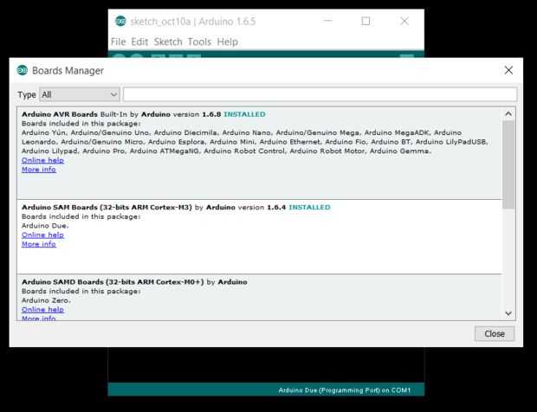Click the Arduino logo icon in Boards Manager title

(x=23, y=70)
